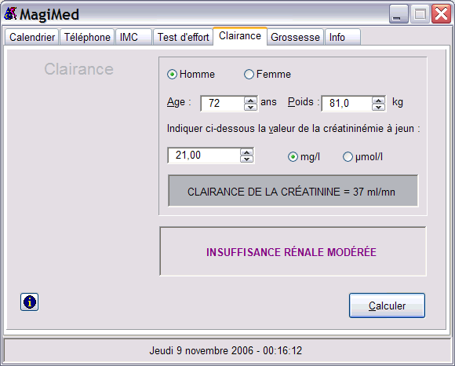The image size is (455, 366).
Task: Increase age with the up spinner arrow
Action: (251, 101)
